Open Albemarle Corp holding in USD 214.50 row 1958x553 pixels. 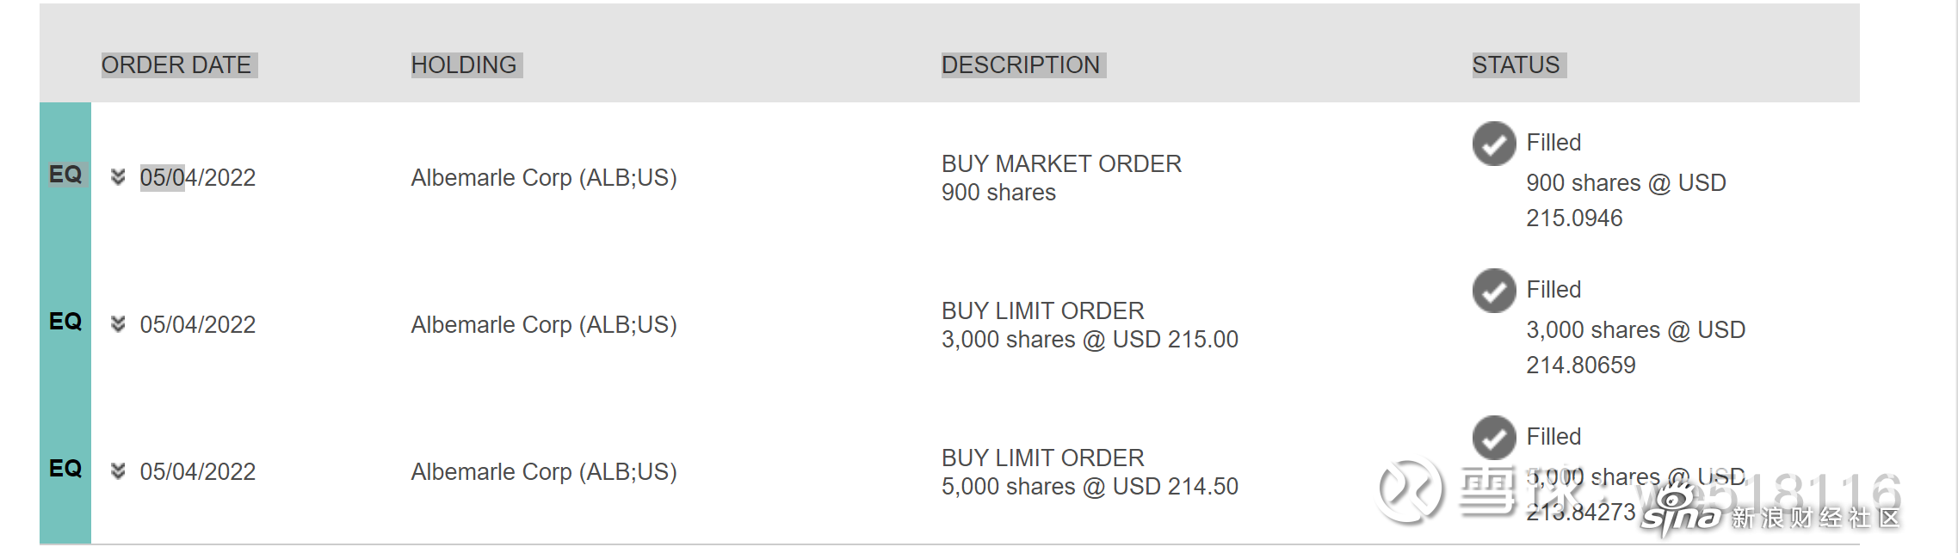[x=544, y=472]
